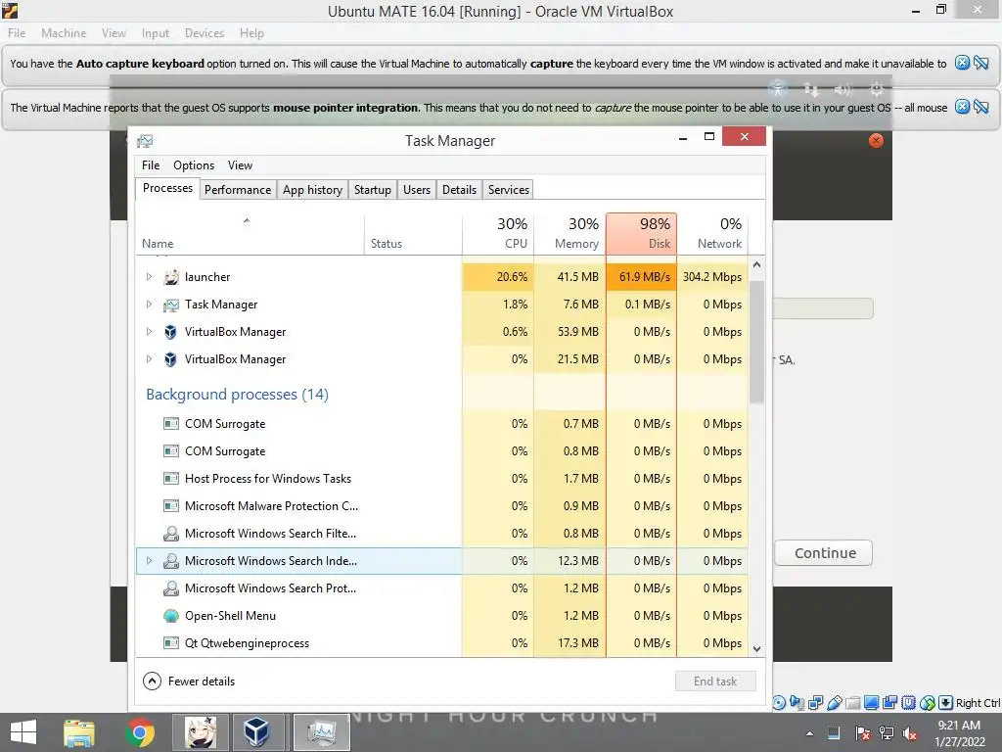
Task: Sort processes by the CPU column
Action: point(498,233)
